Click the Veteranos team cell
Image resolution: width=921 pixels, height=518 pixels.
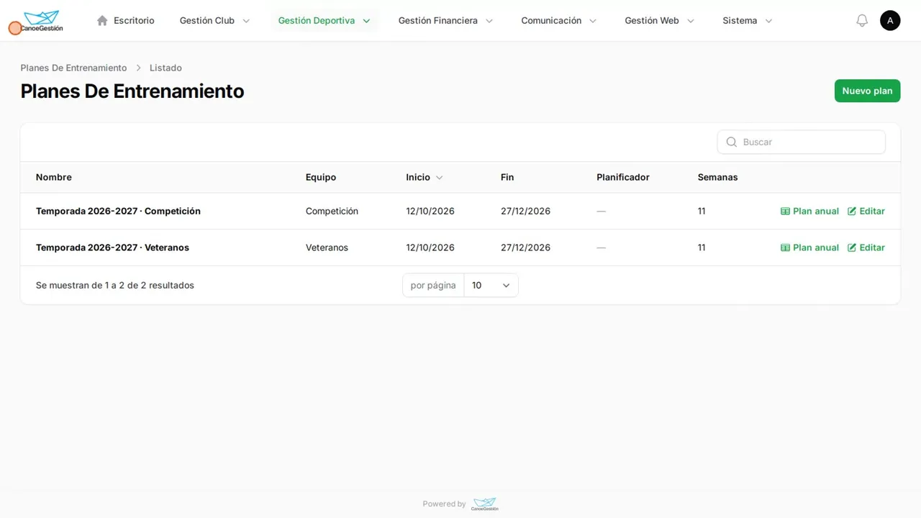pyautogui.click(x=327, y=247)
